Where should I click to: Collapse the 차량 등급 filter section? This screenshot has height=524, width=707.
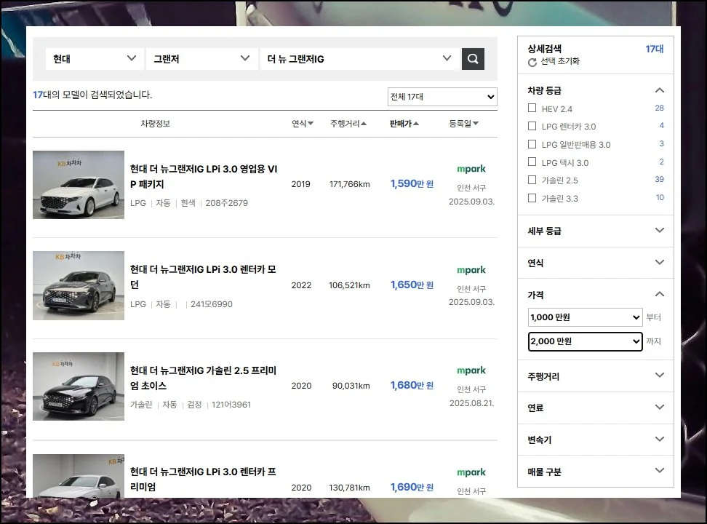click(659, 90)
